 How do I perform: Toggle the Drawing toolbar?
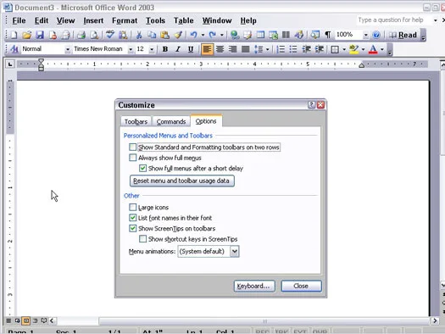299,36
